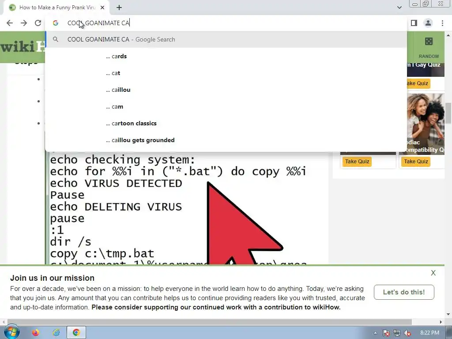Click the horizontal scrollbar thumb

click(x=210, y=322)
